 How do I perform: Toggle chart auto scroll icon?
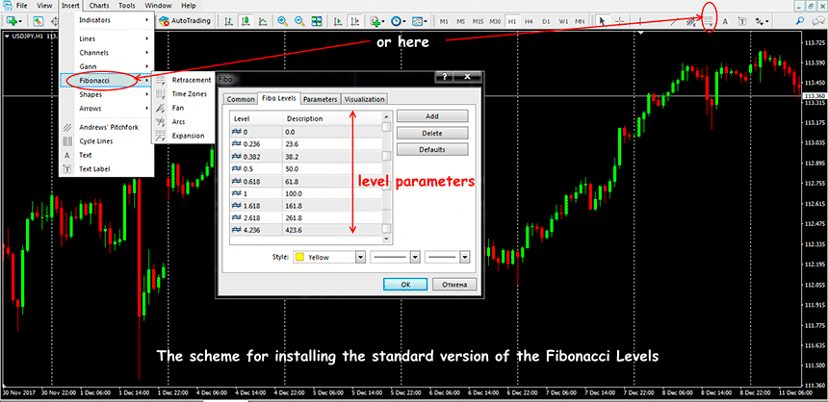[x=338, y=21]
